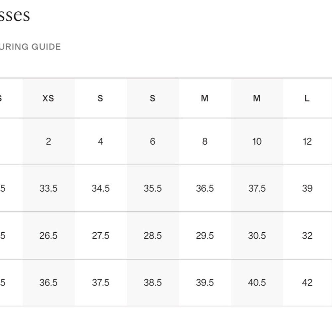The image size is (332, 332).
Task: Select the 38.5 measurement cell
Action: click(153, 283)
